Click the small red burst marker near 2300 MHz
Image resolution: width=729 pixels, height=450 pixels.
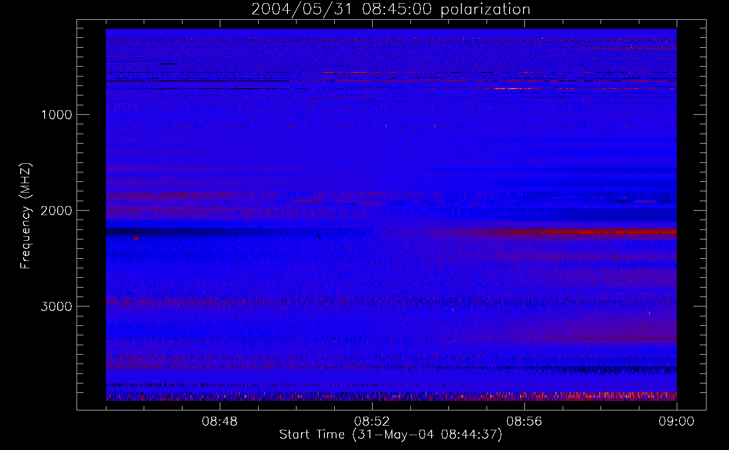tap(136, 238)
